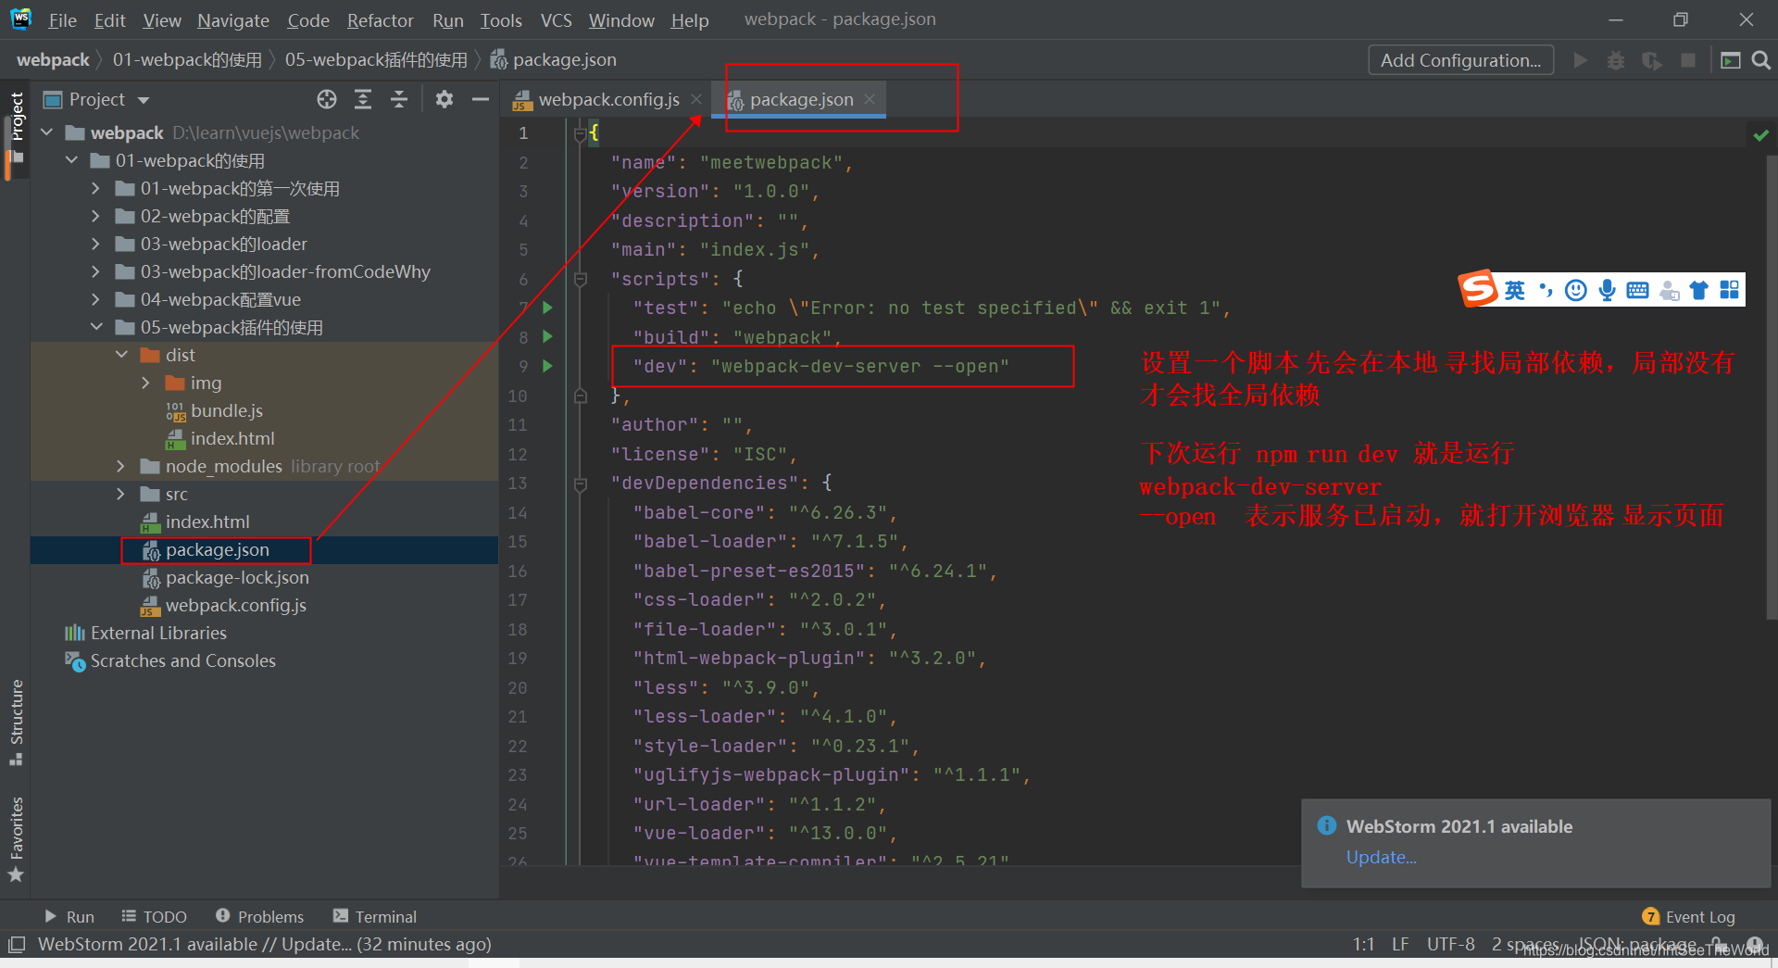This screenshot has width=1778, height=968.
Task: Toggle Sogou Chinese/English language mode
Action: tap(1515, 290)
